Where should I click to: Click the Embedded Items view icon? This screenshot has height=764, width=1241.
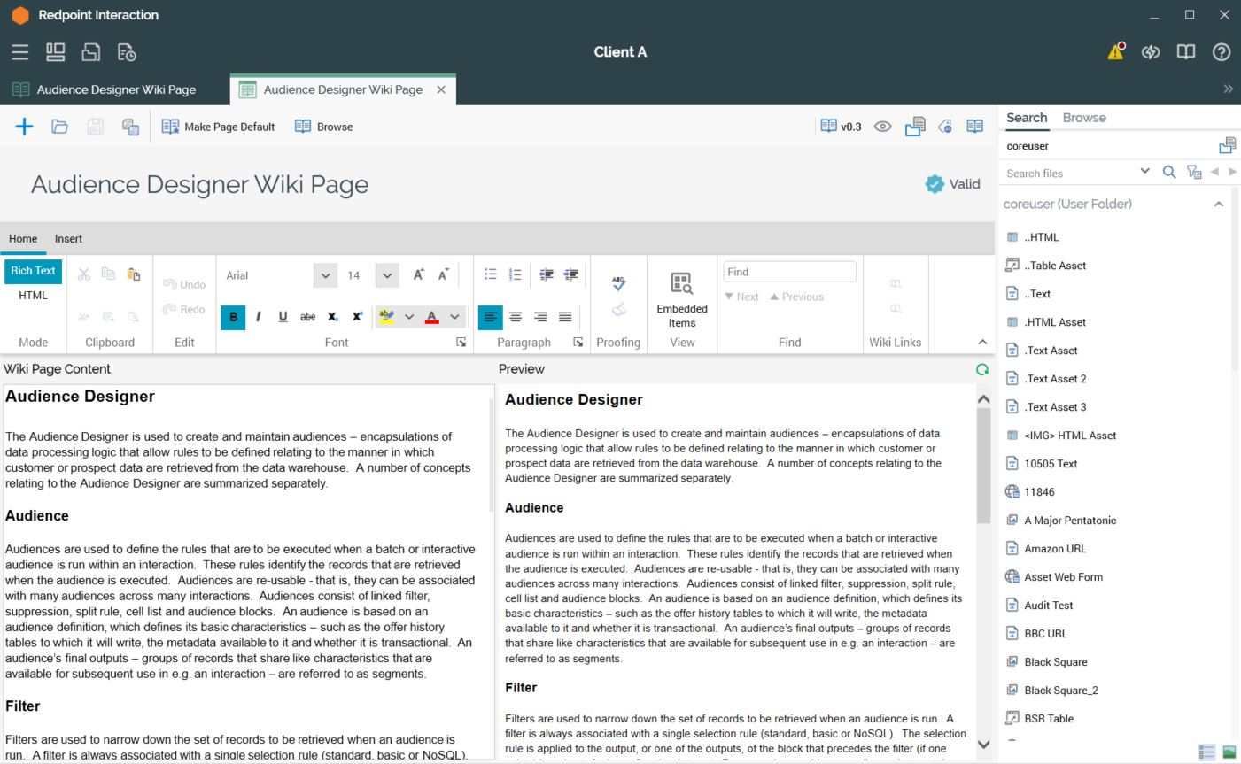[681, 284]
